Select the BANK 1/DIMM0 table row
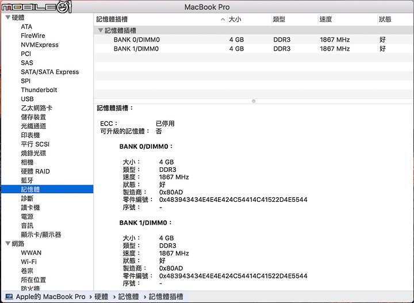The width and height of the screenshot is (414, 303). (254, 48)
